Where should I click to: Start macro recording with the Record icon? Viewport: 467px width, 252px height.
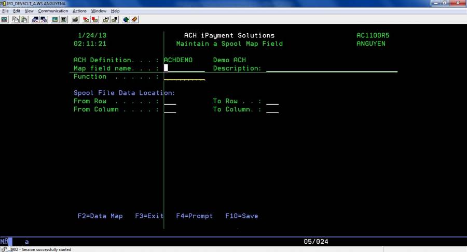coord(86,20)
